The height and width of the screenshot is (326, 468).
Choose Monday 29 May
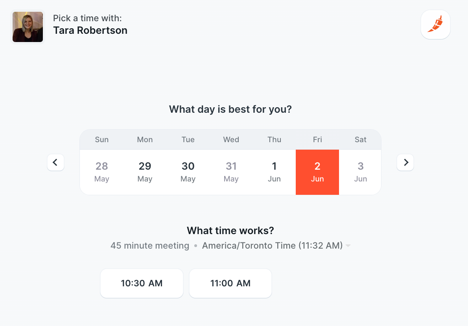pos(145,172)
